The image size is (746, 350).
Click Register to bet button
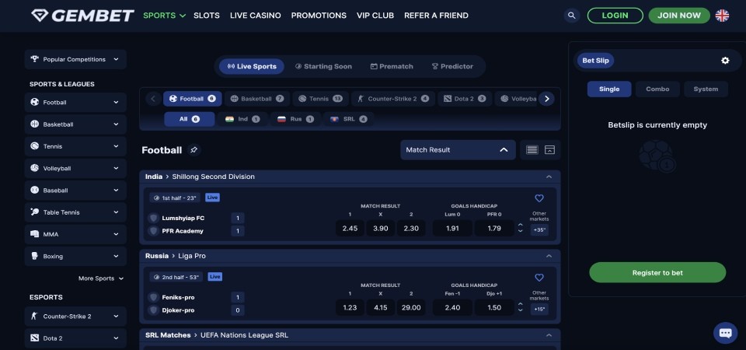pyautogui.click(x=657, y=272)
